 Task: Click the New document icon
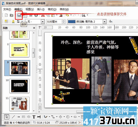6,15
